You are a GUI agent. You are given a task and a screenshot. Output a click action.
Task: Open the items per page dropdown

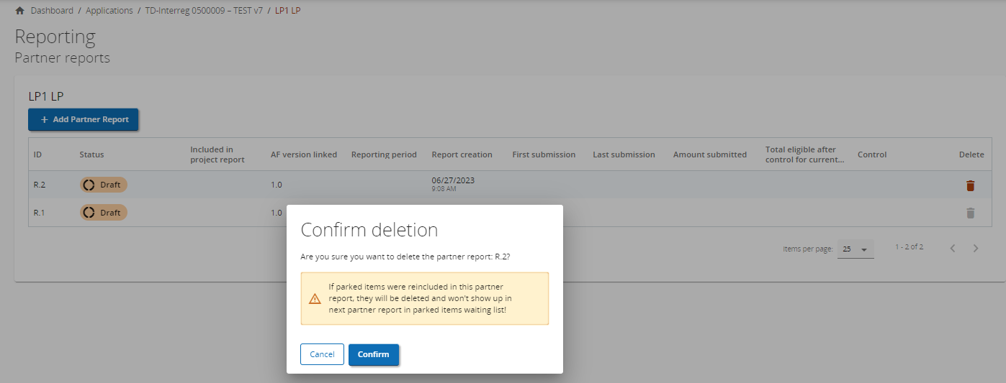coord(855,249)
